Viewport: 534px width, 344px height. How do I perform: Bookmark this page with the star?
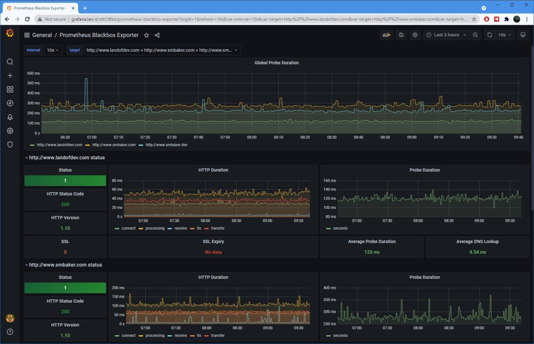[x=474, y=19]
